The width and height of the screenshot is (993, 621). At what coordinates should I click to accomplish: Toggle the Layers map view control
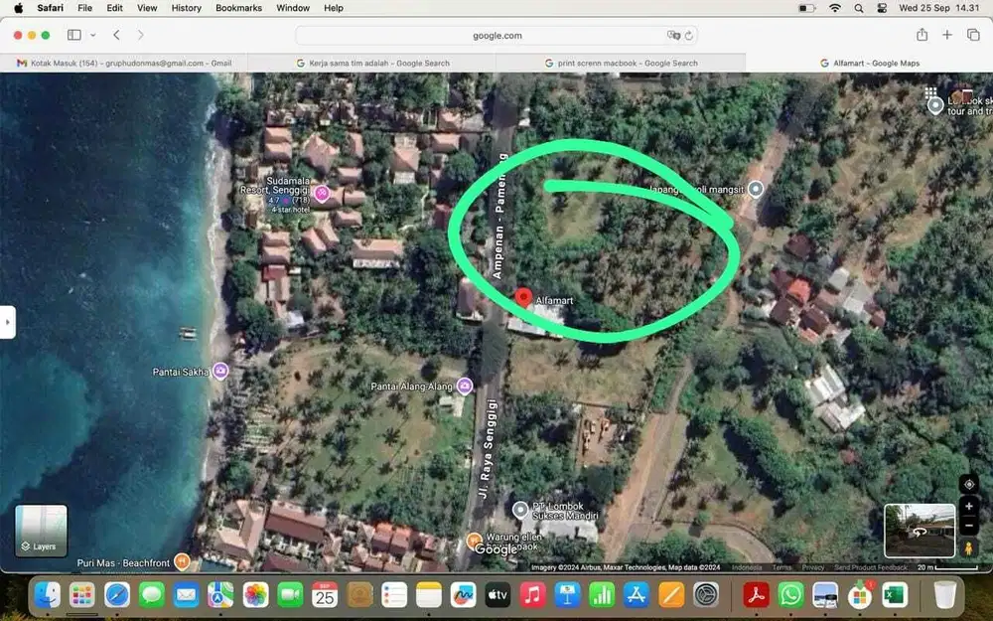coord(40,531)
